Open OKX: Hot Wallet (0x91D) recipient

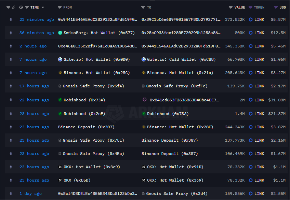coord(175,167)
